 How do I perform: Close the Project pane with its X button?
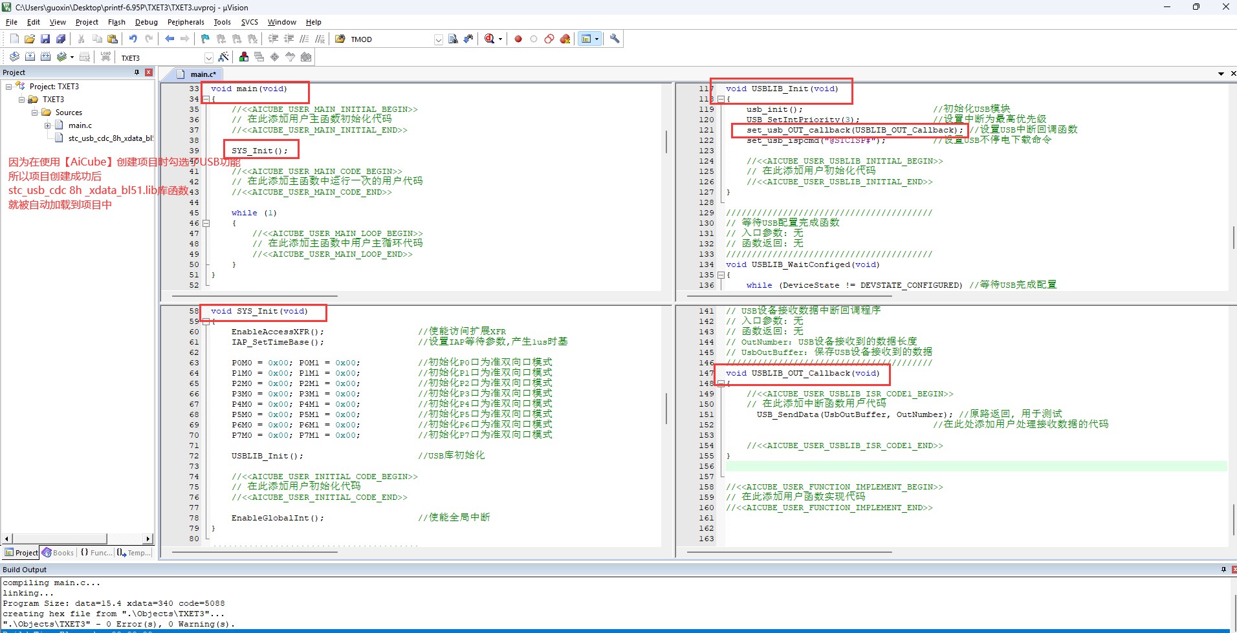[x=149, y=72]
